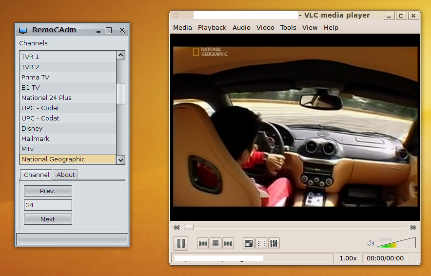Skip to previous media in VLC
The width and height of the screenshot is (431, 276).
coord(203,243)
